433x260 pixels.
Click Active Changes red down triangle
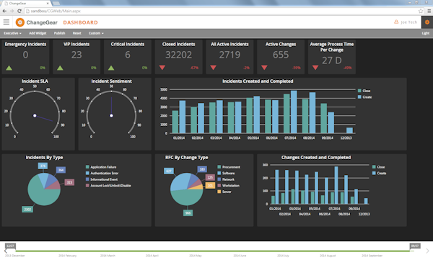[264, 68]
